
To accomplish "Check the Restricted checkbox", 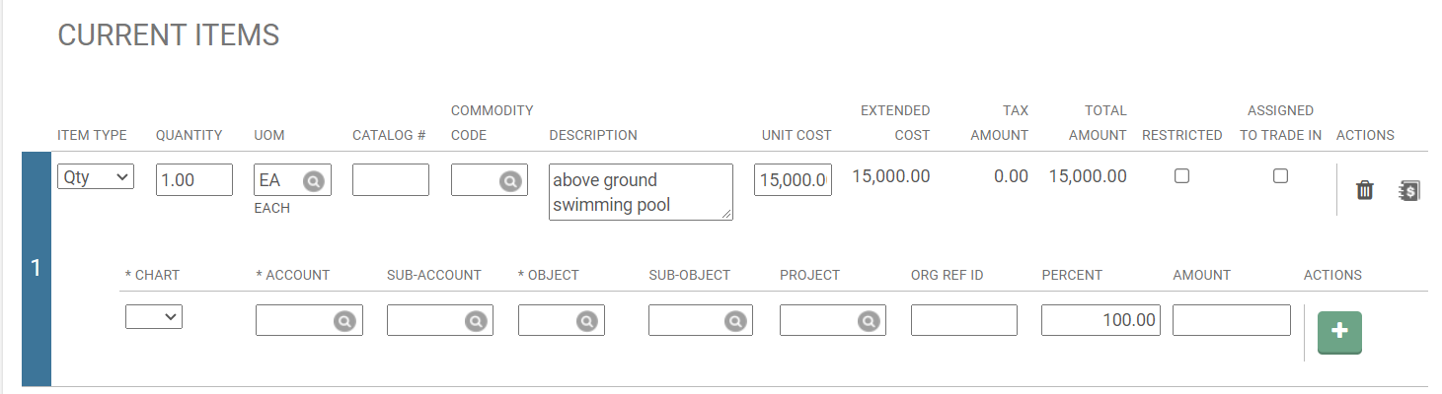I will pyautogui.click(x=1181, y=176).
